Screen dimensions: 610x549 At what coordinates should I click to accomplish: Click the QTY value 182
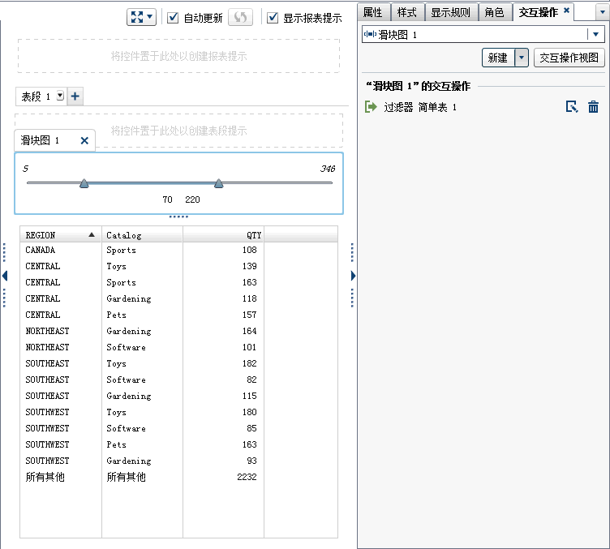pos(249,363)
